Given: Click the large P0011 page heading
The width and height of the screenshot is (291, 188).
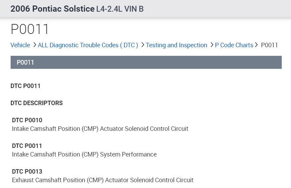Looking at the screenshot, I should pos(30,29).
